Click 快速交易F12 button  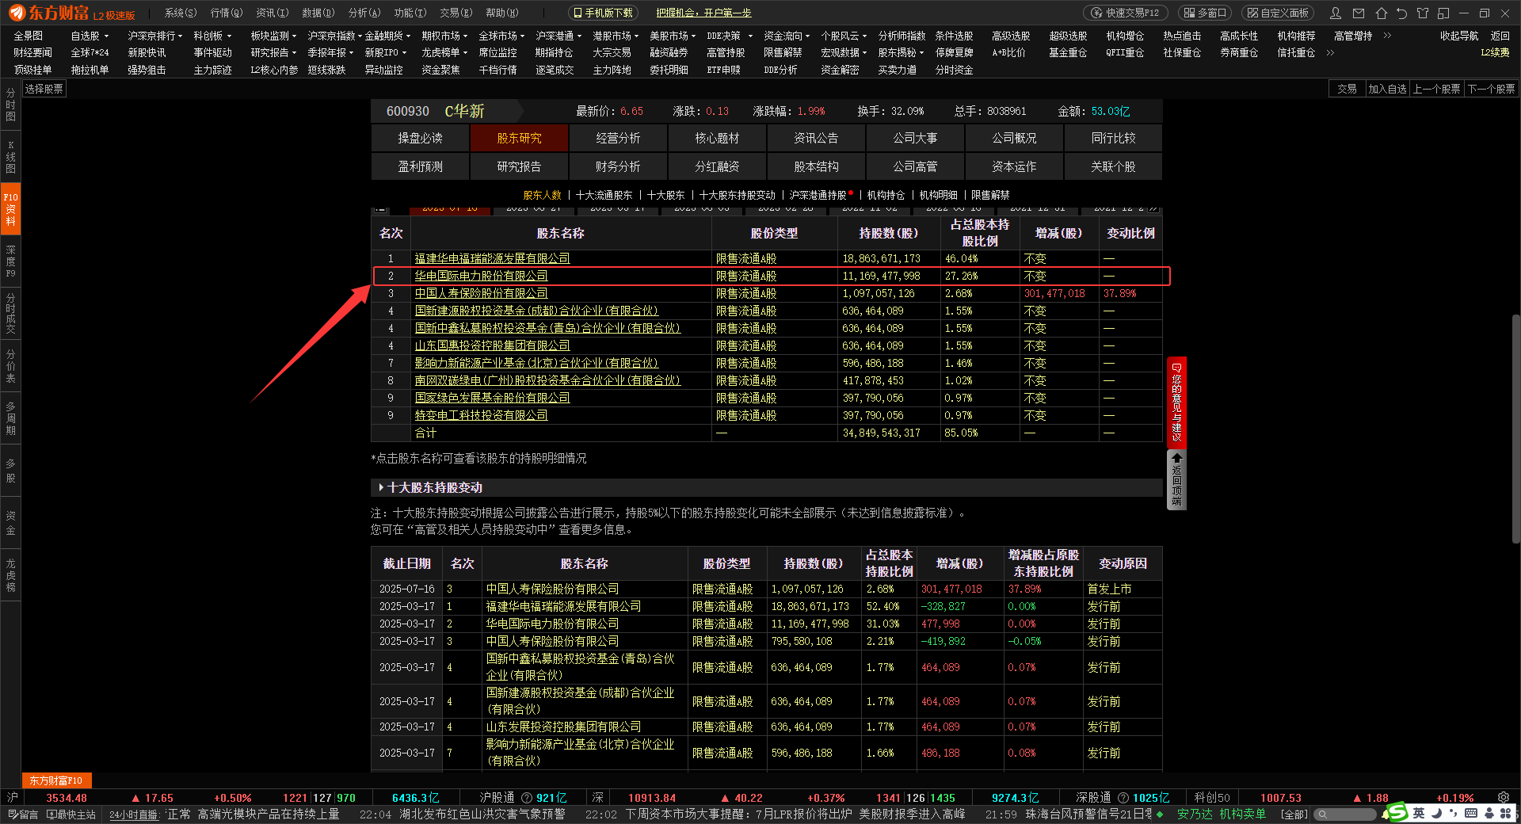click(1125, 13)
